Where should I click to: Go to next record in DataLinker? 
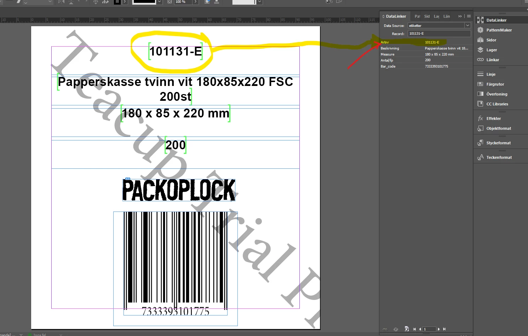[x=439, y=329]
